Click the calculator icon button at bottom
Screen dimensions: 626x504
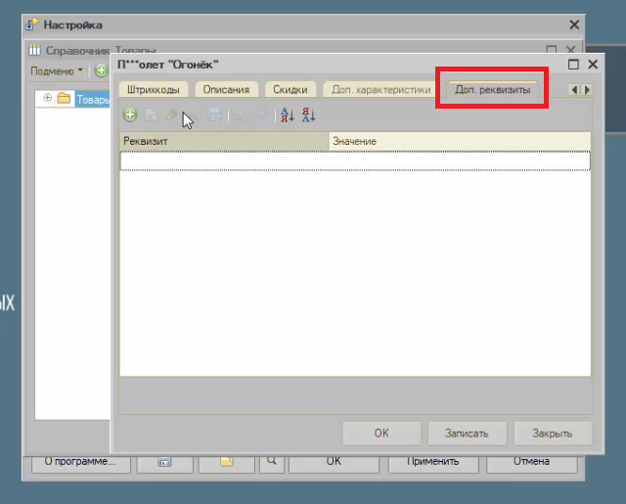pyautogui.click(x=164, y=460)
